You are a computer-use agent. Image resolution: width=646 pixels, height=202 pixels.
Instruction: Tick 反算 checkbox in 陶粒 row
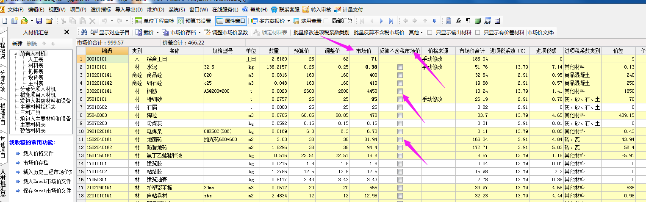coord(400,115)
